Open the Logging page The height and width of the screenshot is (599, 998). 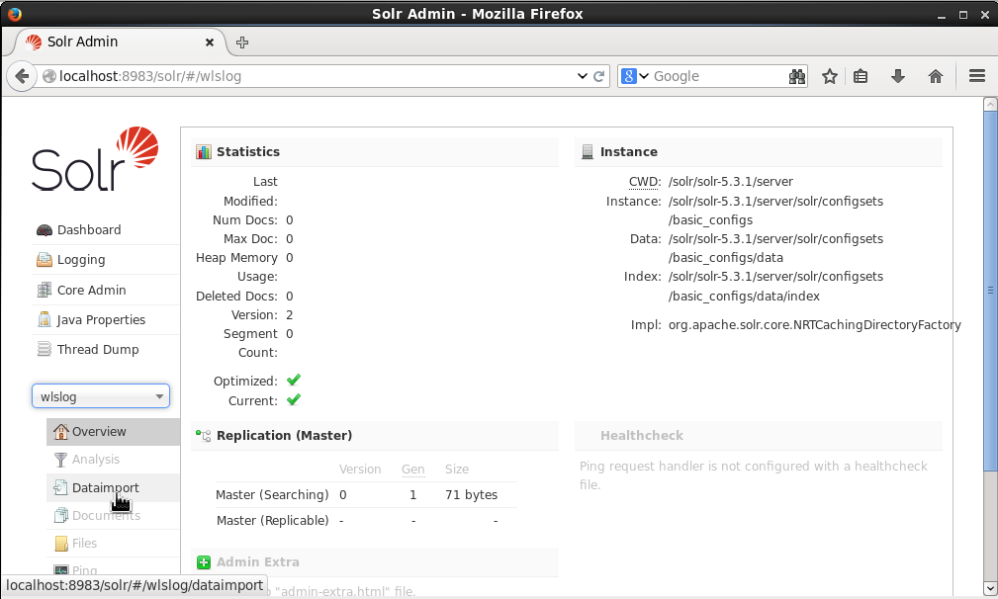tap(81, 259)
